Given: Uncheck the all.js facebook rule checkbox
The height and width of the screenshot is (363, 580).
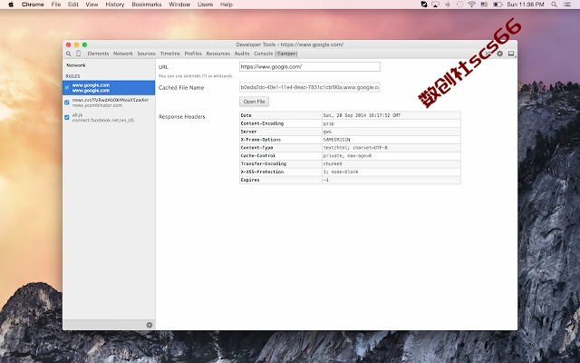Looking at the screenshot, I should pos(67,117).
